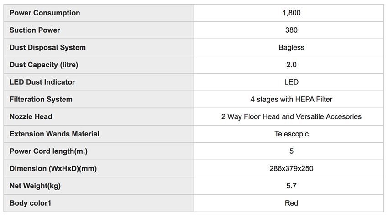Click the Power Cord length(m.) label
Viewport: 388px width, 217px height.
point(48,151)
